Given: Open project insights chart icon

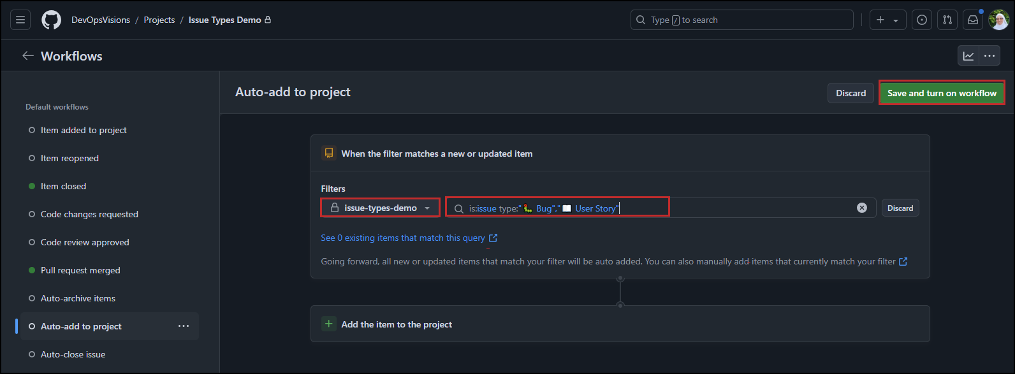Looking at the screenshot, I should click(968, 56).
